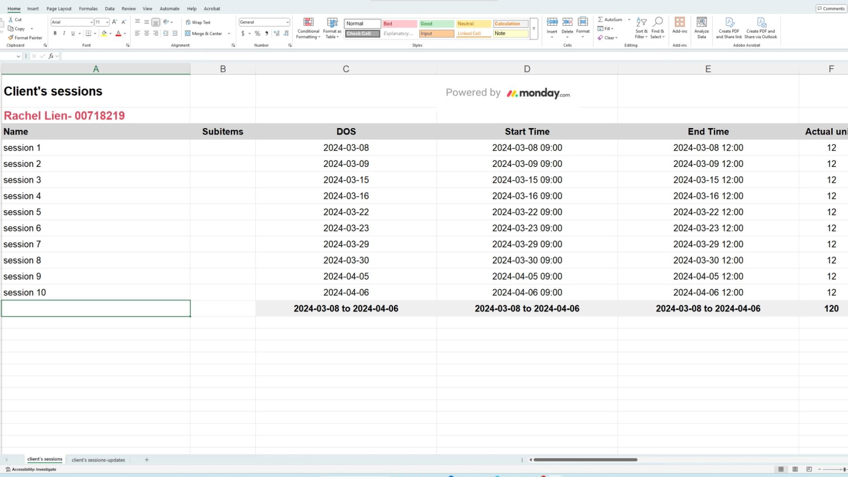848x477 pixels.
Task: Open the Sort & Filter tool
Action: [641, 22]
